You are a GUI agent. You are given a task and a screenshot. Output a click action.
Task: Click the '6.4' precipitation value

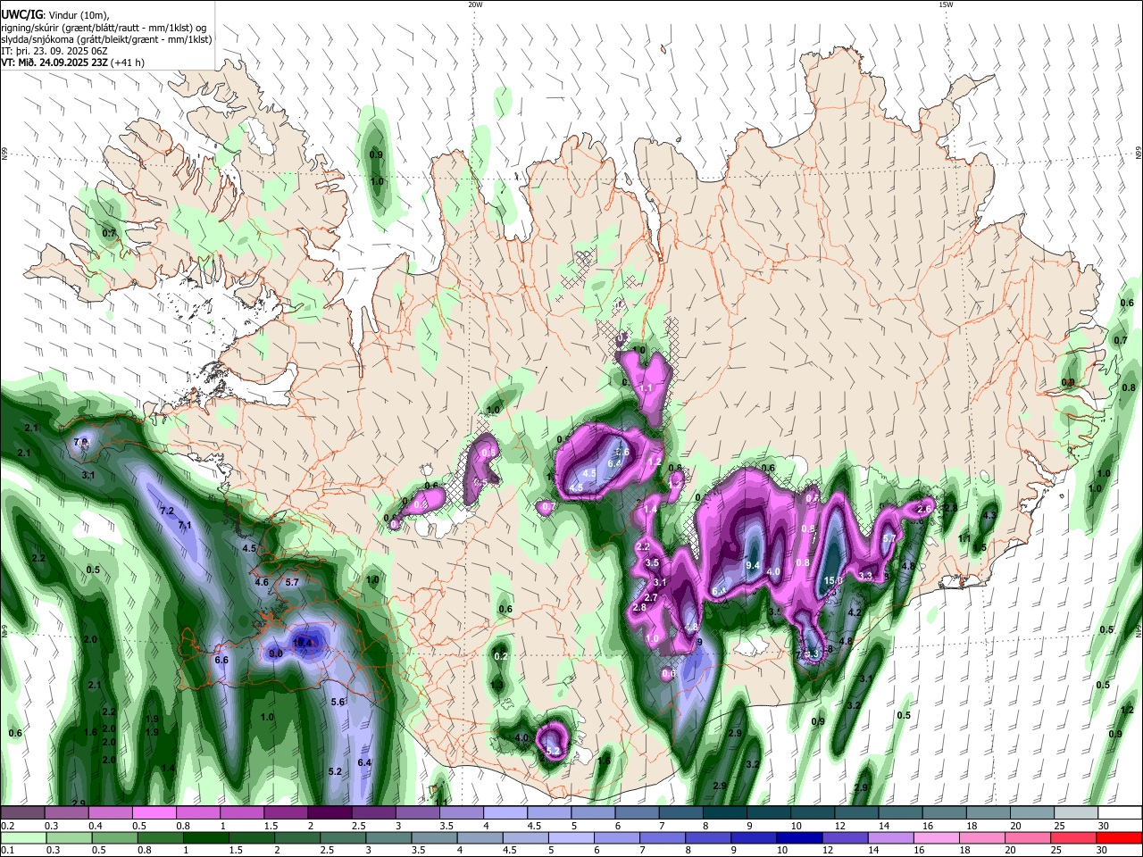pyautogui.click(x=364, y=763)
